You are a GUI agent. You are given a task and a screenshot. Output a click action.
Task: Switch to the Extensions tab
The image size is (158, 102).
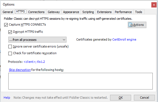[104, 12]
